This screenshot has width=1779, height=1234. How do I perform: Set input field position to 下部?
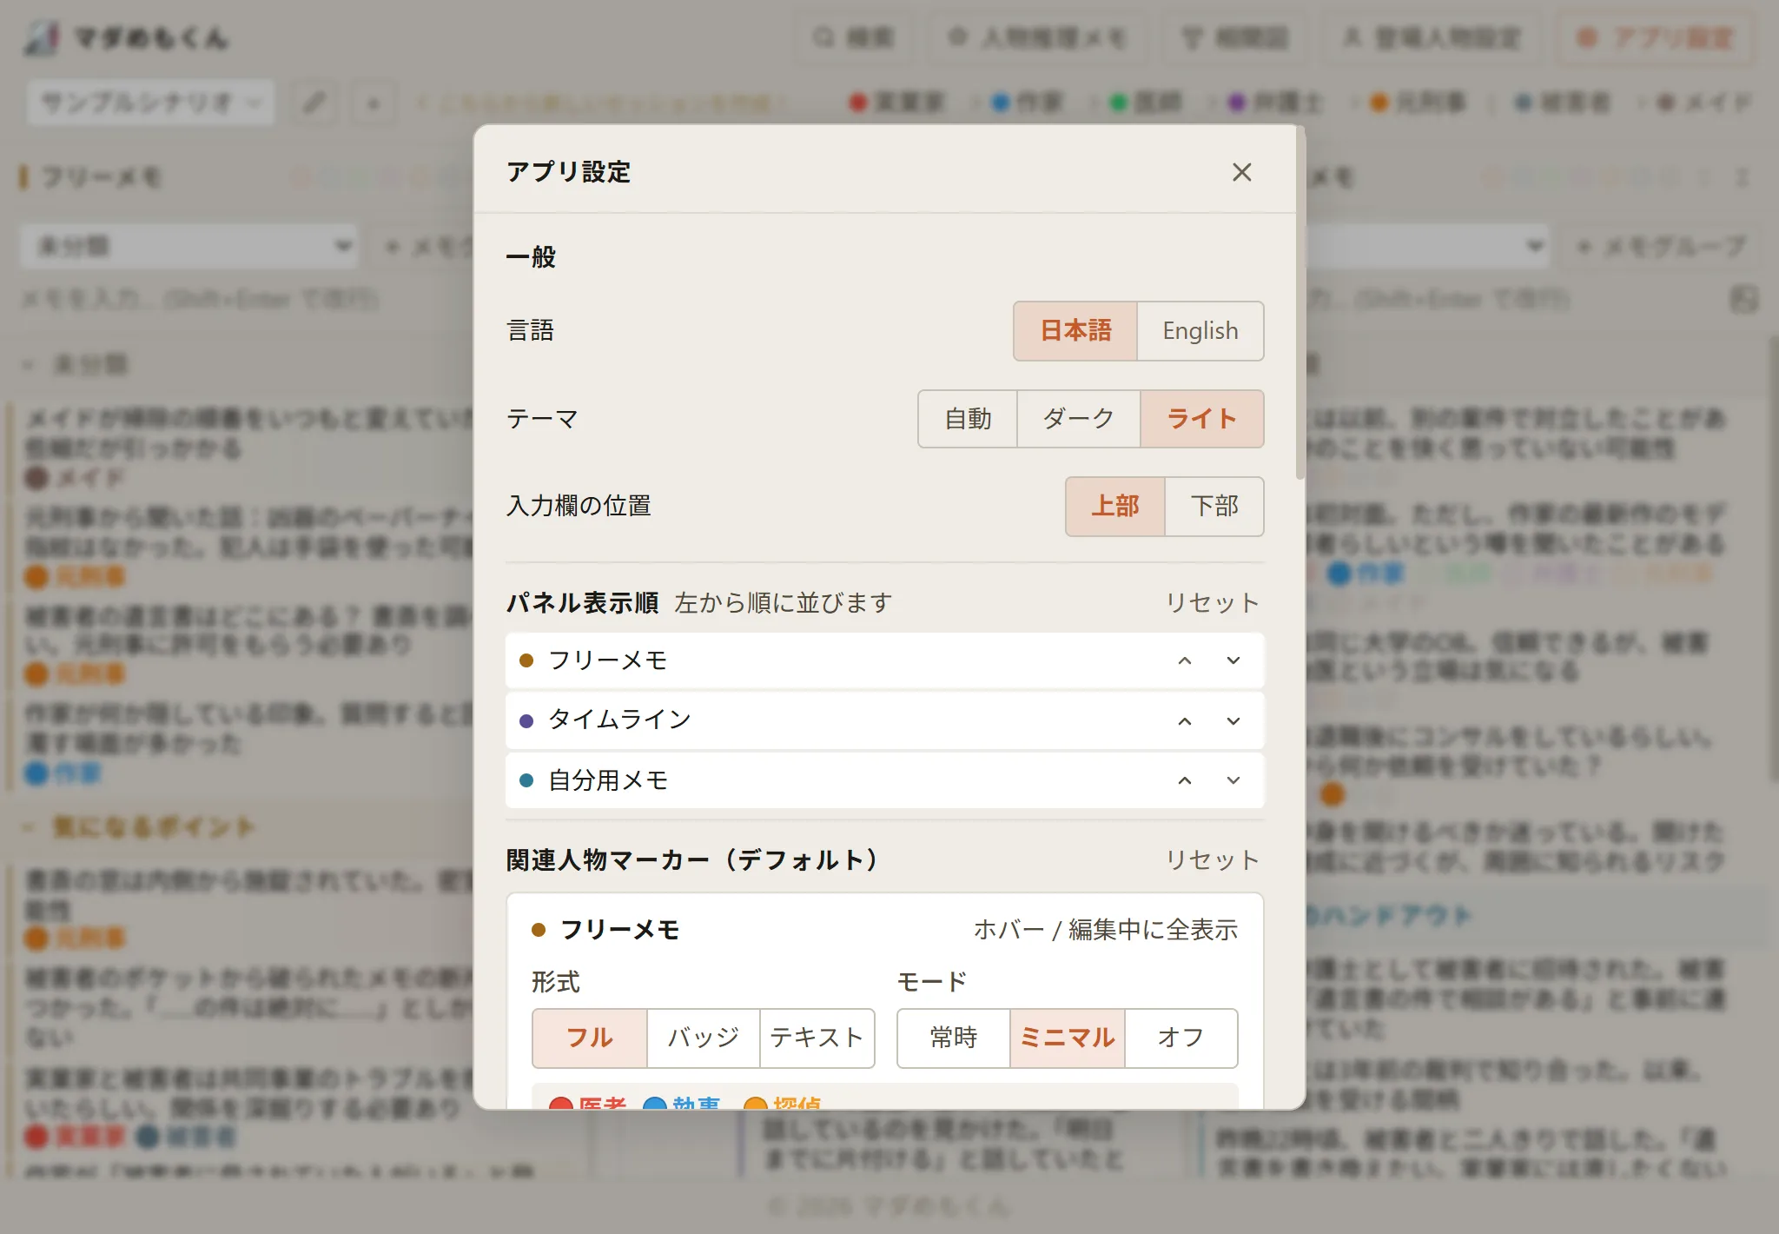point(1214,507)
